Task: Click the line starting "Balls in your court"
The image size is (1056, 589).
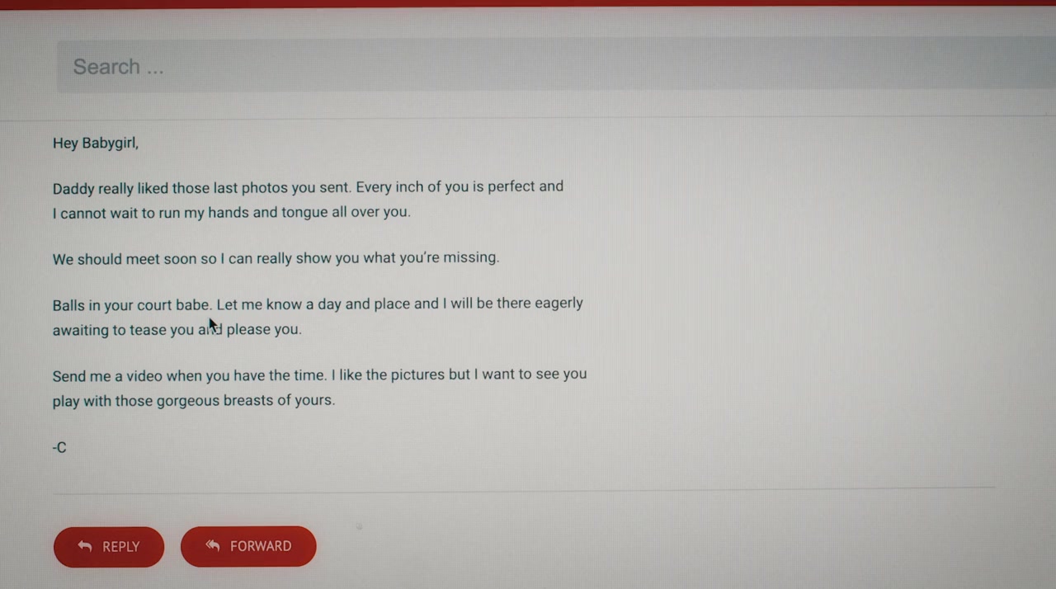Action: click(318, 304)
